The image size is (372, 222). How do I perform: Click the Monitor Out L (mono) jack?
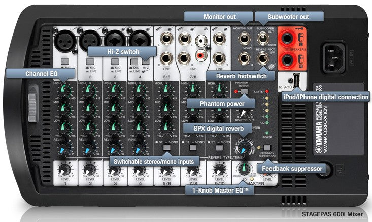[x=244, y=39]
